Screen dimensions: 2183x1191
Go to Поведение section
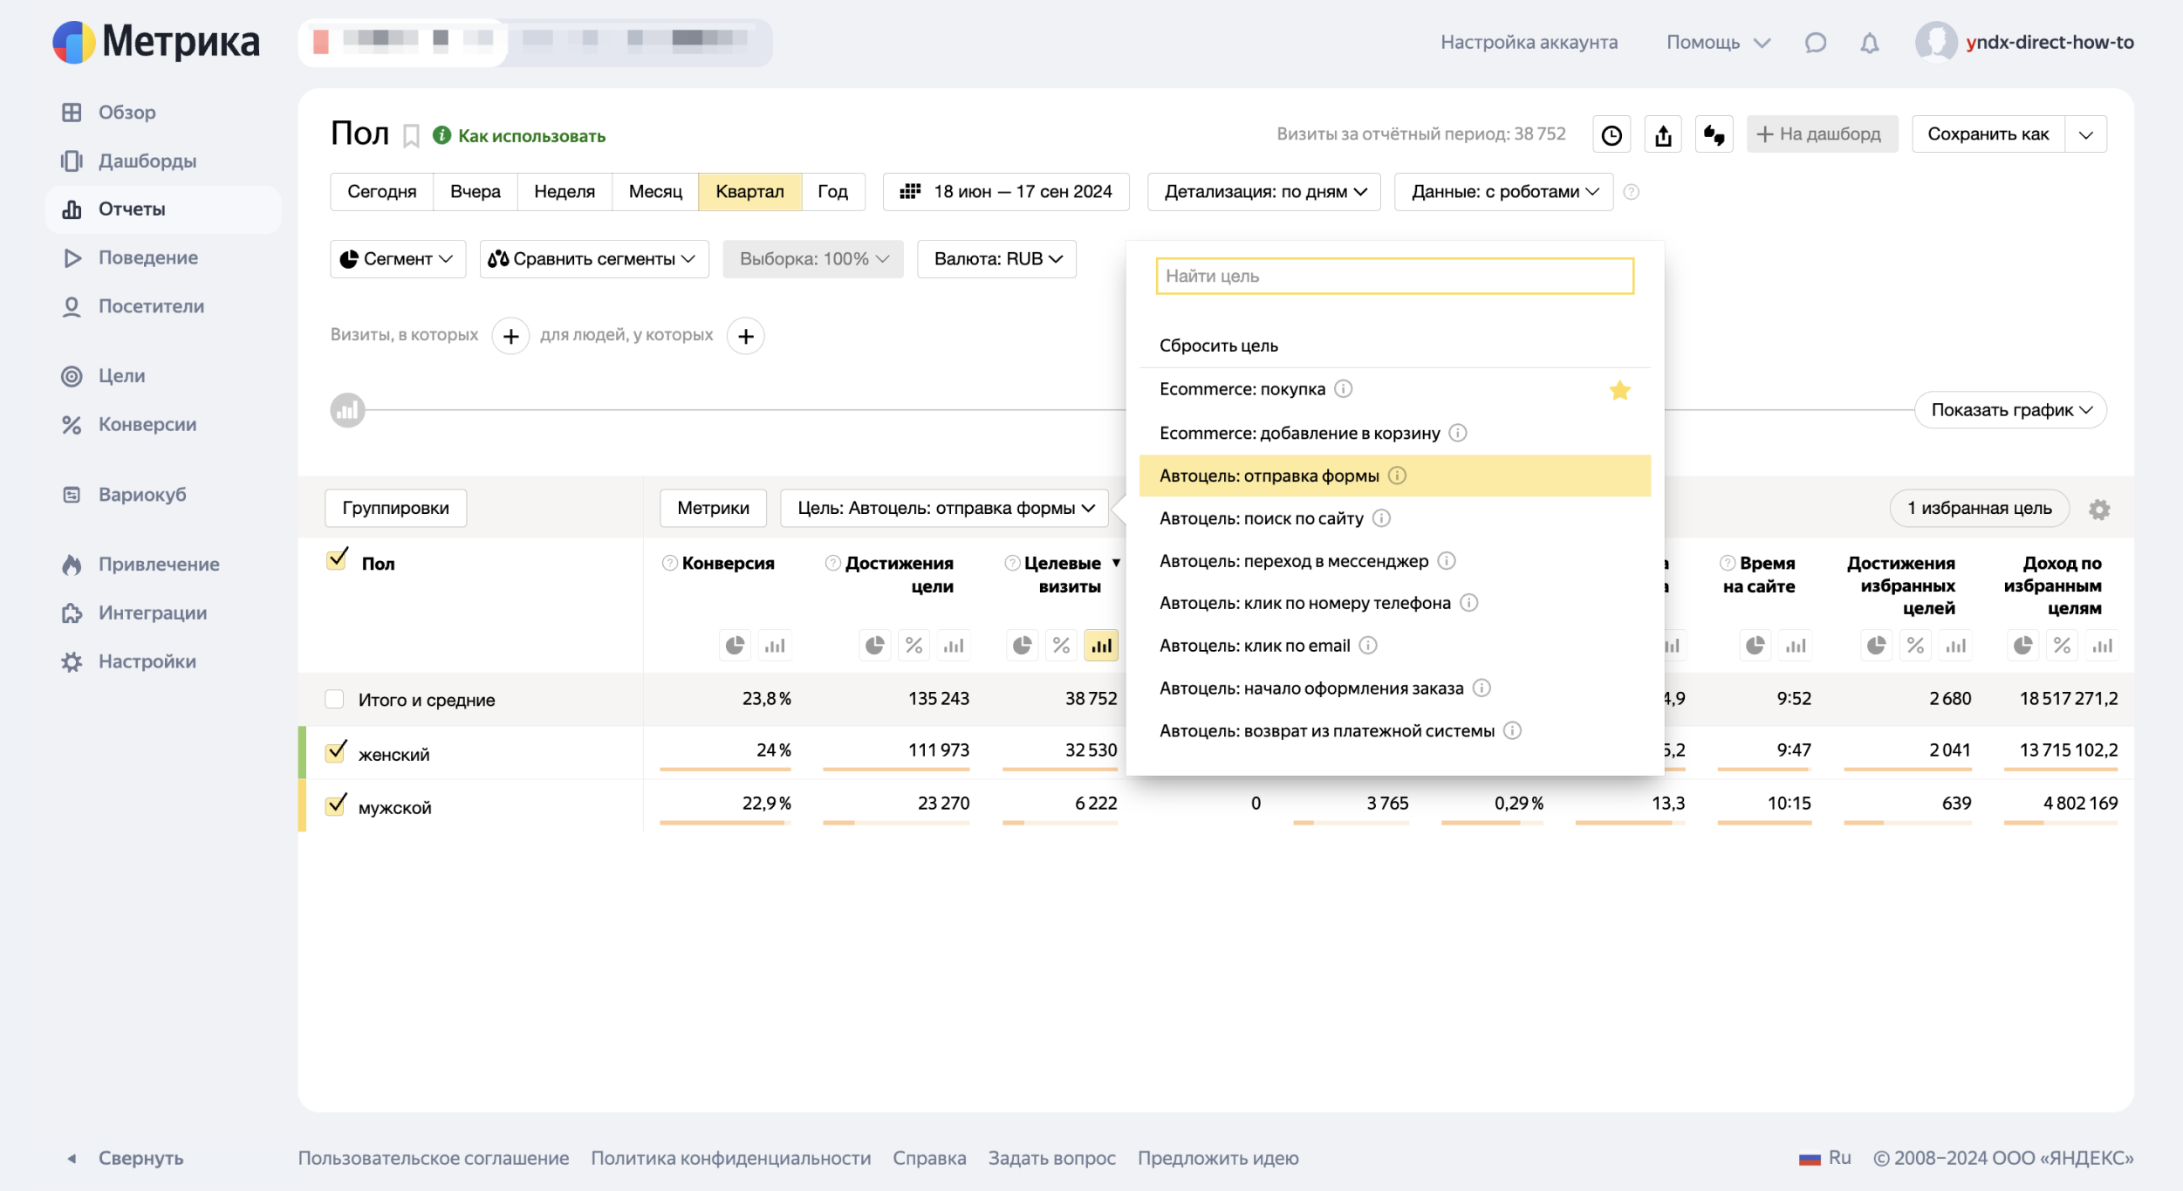[x=130, y=258]
